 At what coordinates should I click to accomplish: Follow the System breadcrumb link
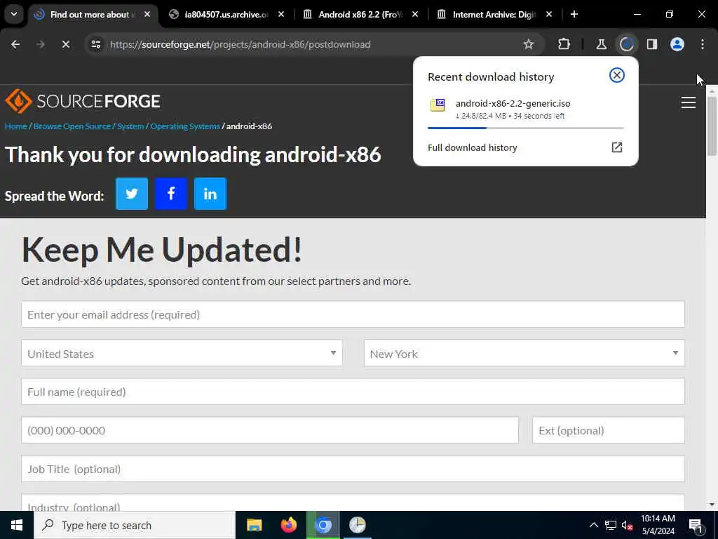coord(130,126)
